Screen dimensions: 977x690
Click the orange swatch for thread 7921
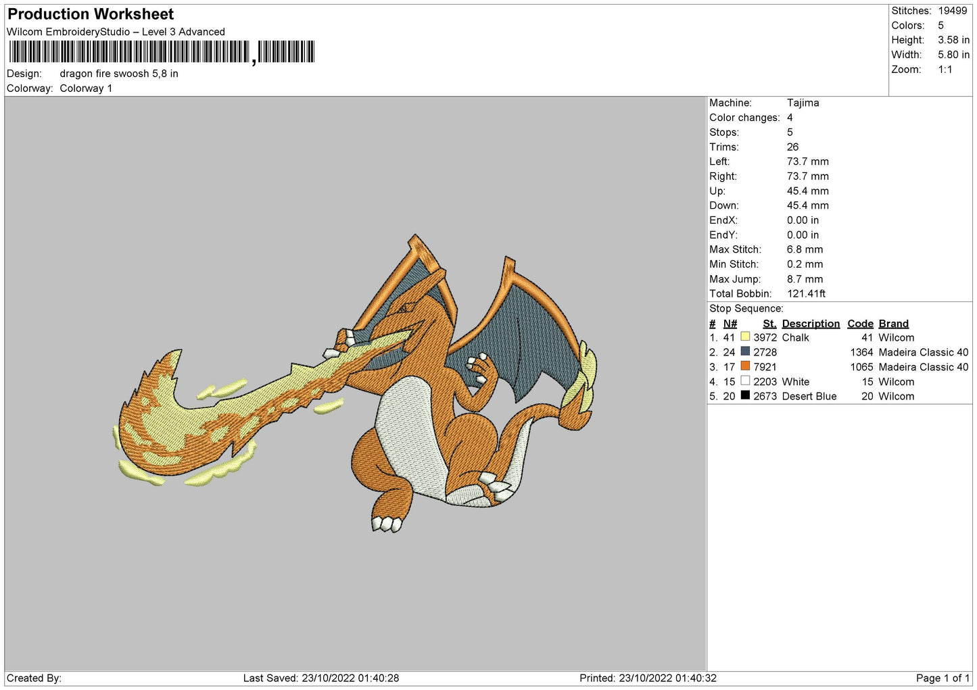tap(745, 366)
